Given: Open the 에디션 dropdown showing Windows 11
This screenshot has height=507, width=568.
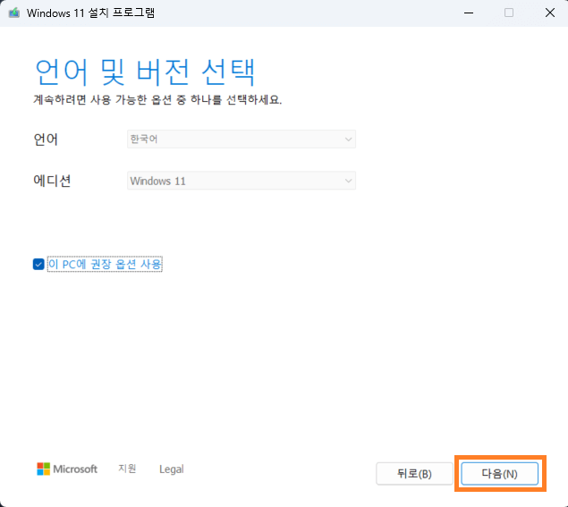Looking at the screenshot, I should click(x=242, y=181).
